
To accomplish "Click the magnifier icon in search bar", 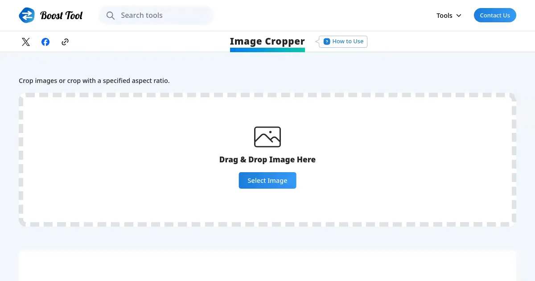I will coord(111,16).
